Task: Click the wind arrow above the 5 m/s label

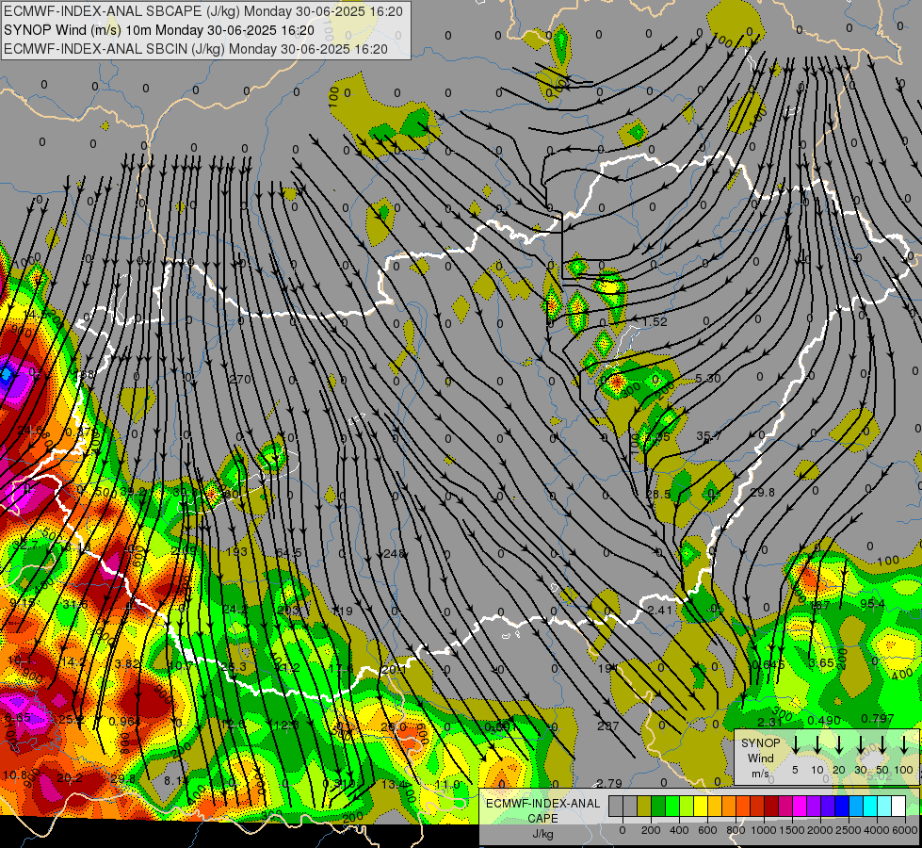Action: tap(795, 743)
